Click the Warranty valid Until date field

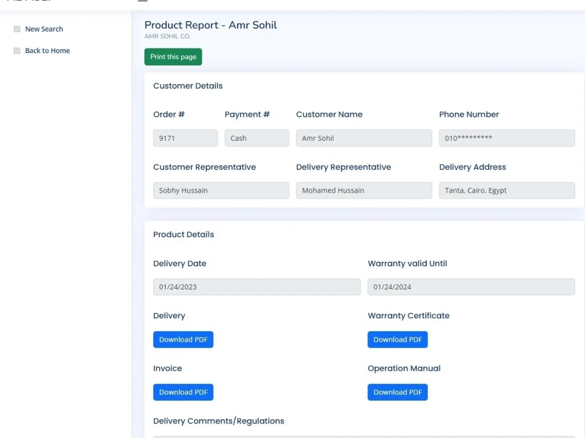(472, 287)
